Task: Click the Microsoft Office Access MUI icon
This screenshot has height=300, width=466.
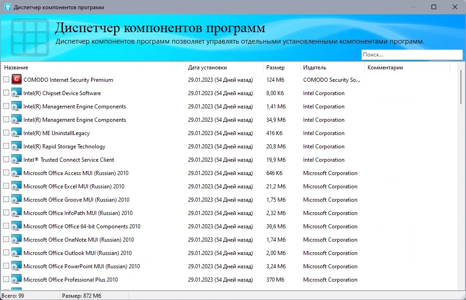Action: coord(17,173)
